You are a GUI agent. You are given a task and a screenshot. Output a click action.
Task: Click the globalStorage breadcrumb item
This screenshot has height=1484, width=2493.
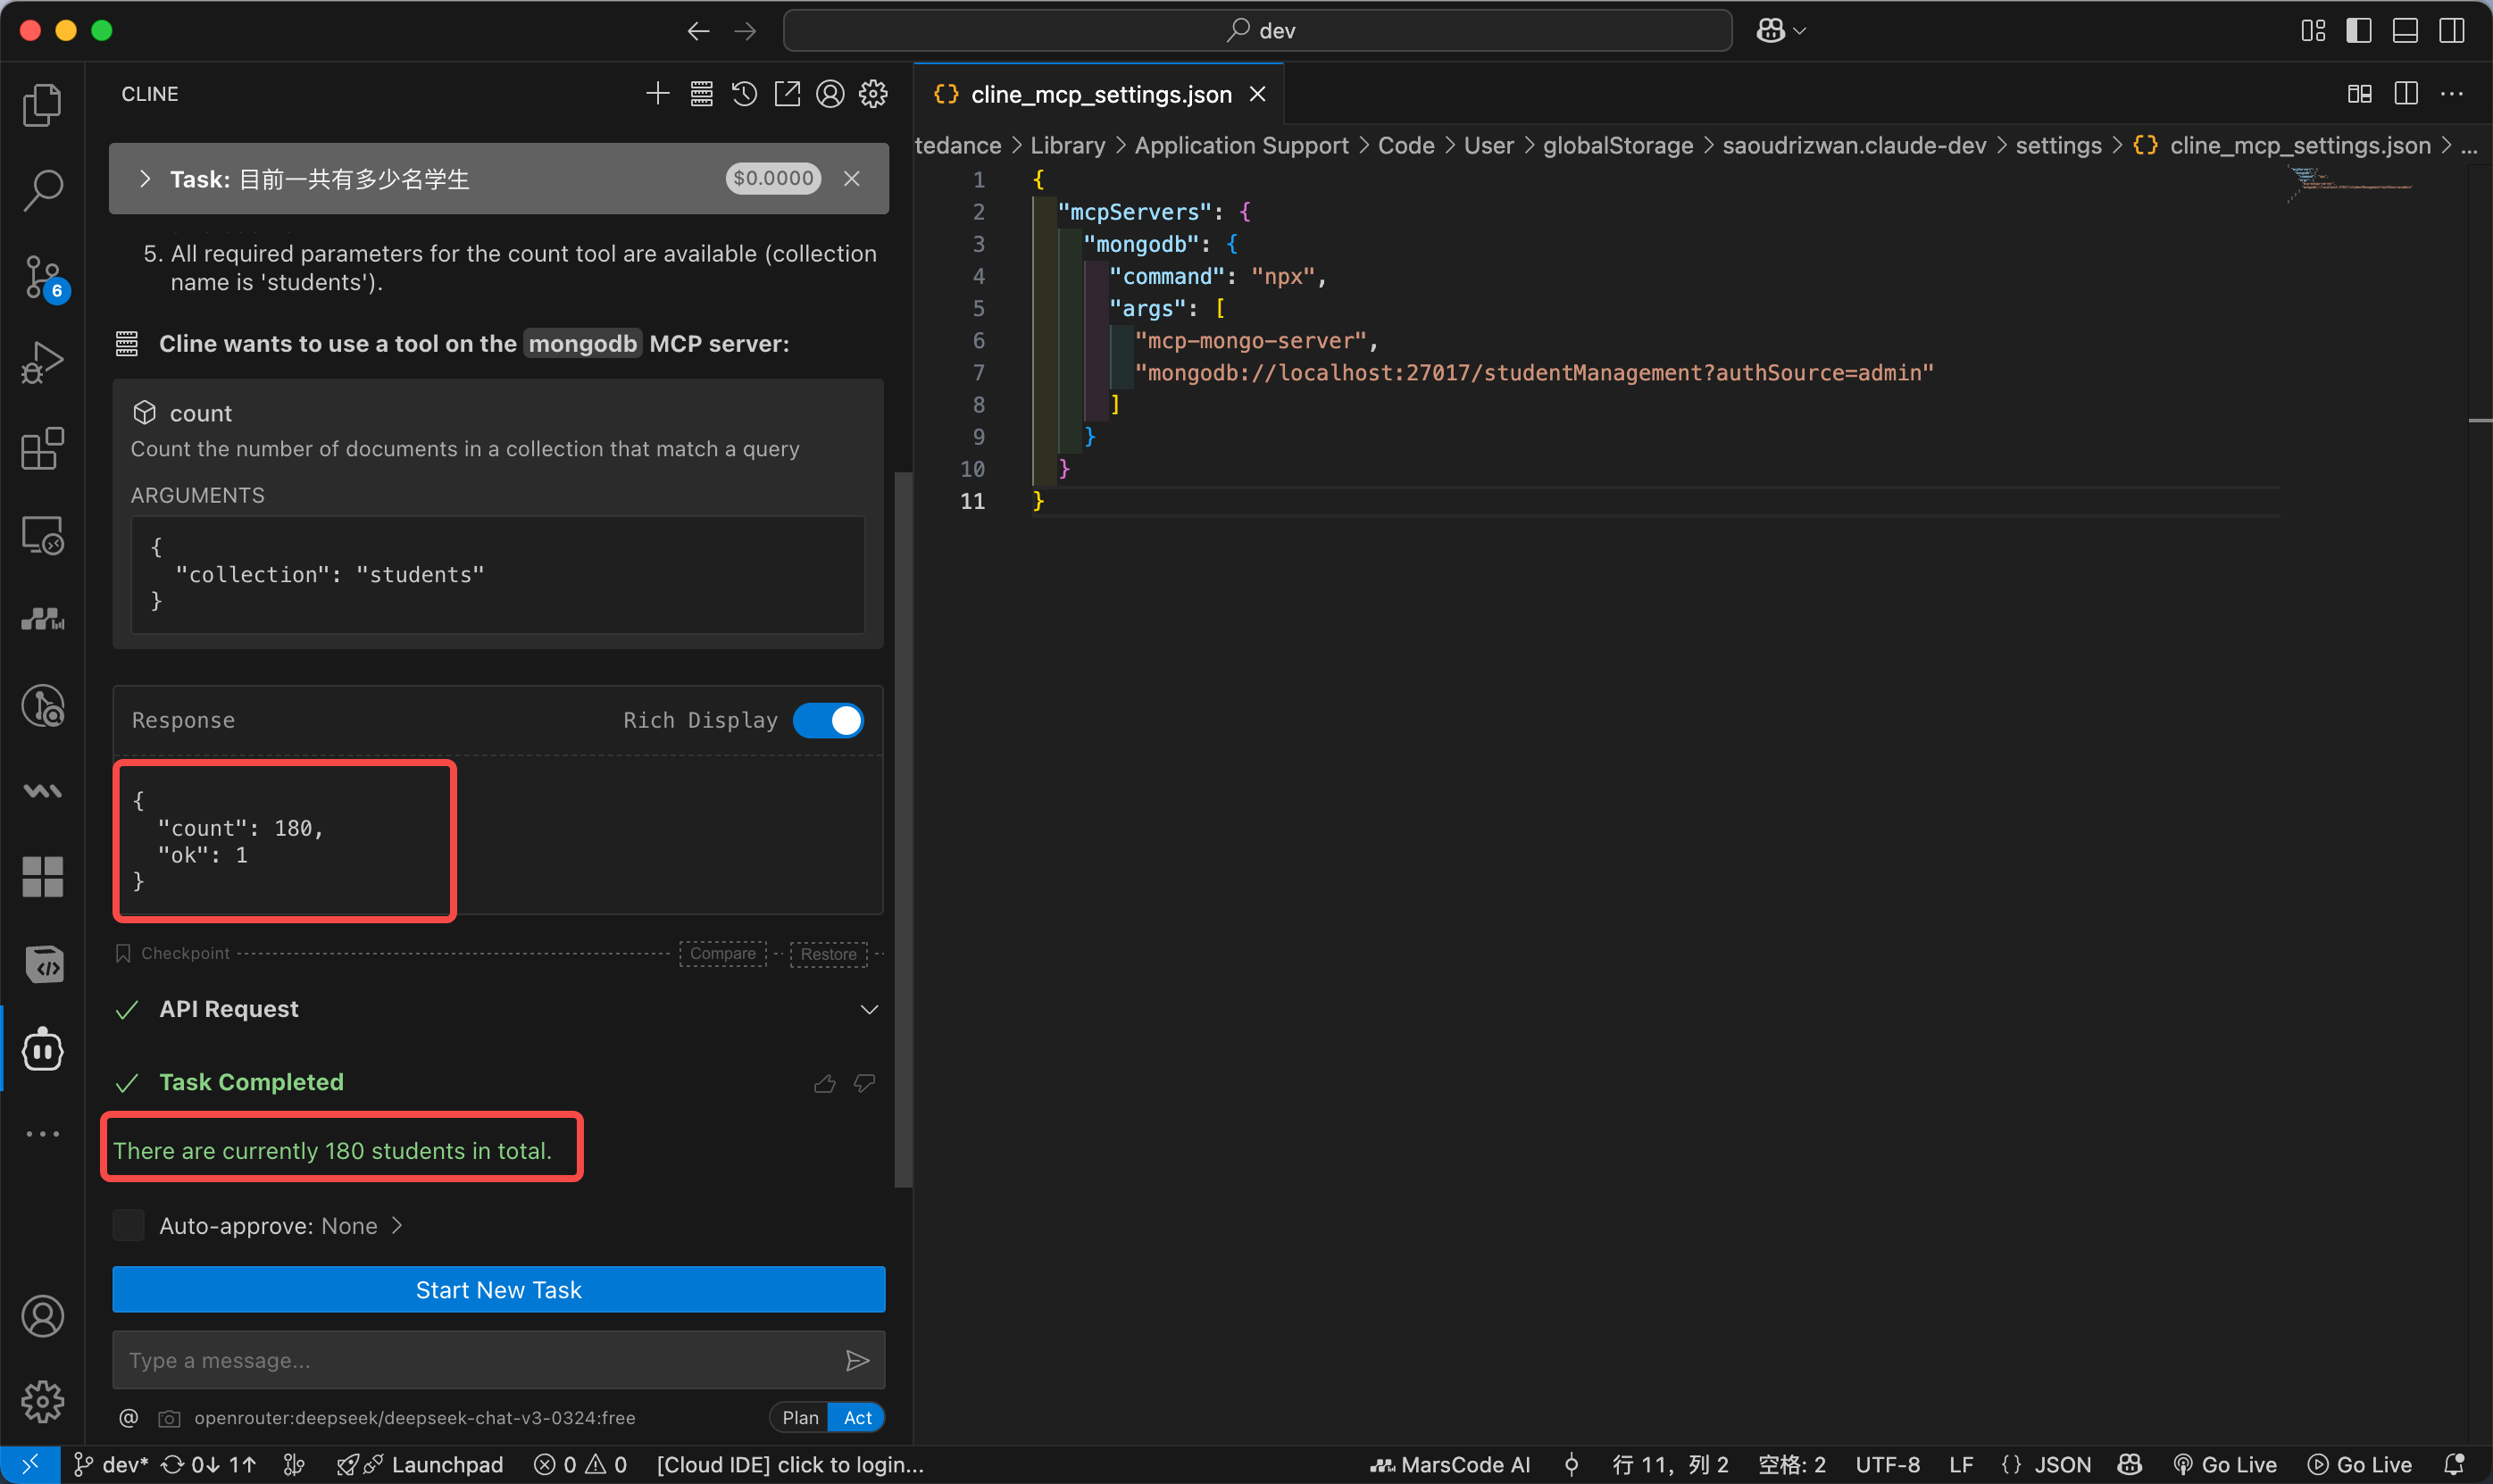tap(1617, 146)
